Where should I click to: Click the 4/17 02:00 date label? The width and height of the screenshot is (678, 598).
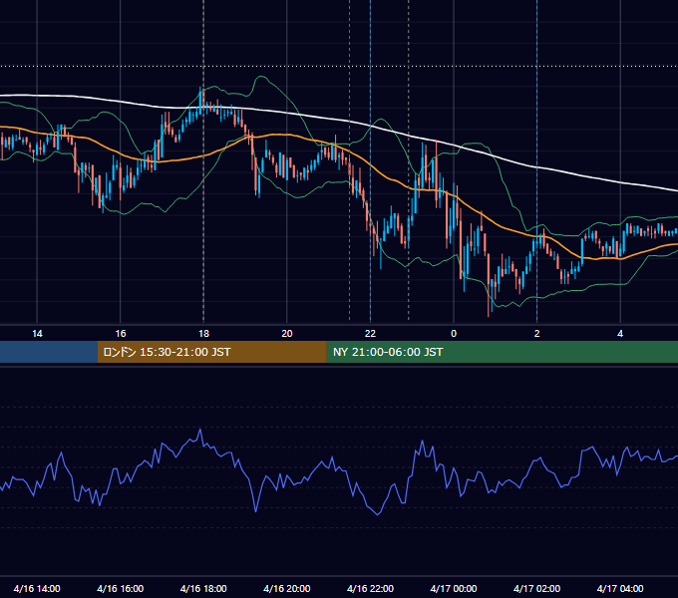537,588
